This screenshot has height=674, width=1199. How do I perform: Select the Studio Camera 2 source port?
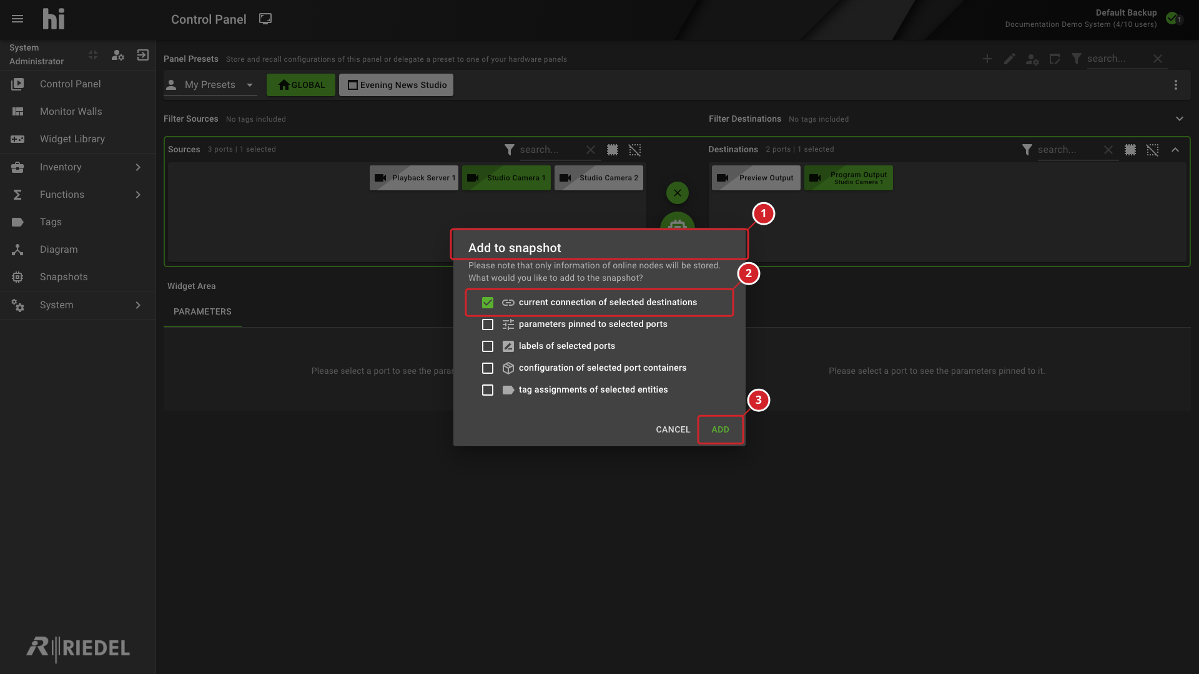tap(599, 178)
